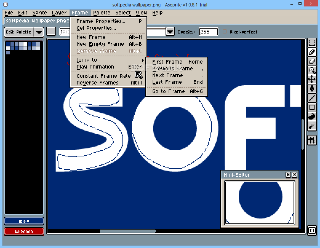
Task: Open the Layer menu
Action: (x=59, y=13)
